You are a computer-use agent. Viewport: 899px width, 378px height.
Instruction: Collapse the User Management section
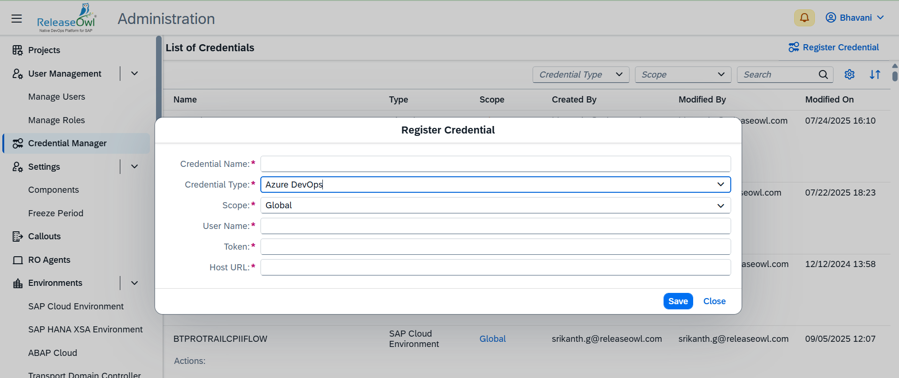click(134, 74)
